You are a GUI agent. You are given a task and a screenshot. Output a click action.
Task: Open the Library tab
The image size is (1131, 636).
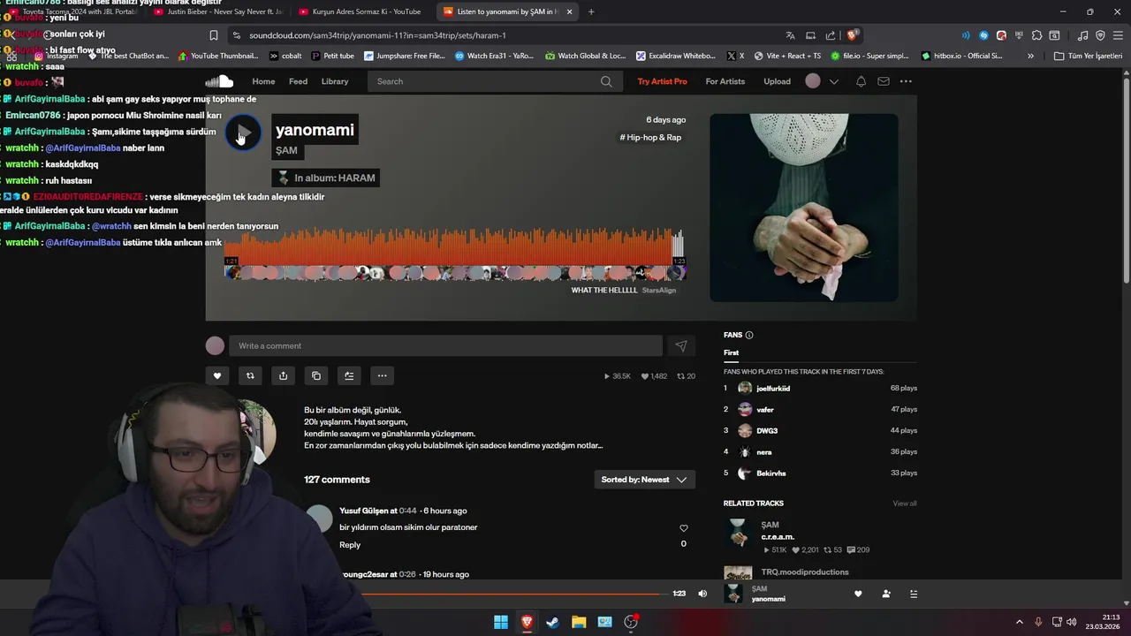point(335,81)
